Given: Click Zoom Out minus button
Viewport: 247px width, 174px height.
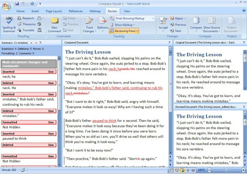Looking at the screenshot, I should coord(210,170).
